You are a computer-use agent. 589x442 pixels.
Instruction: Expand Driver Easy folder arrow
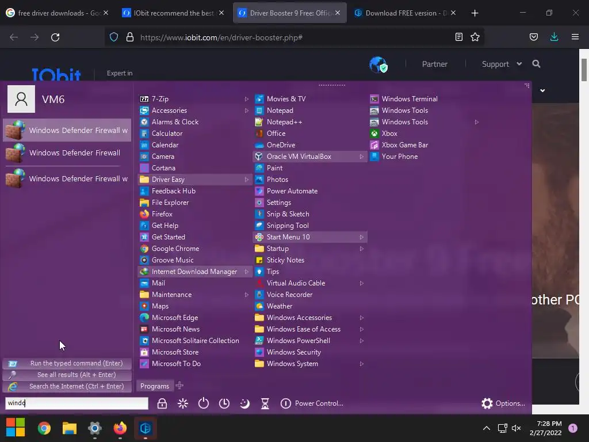[x=246, y=180]
